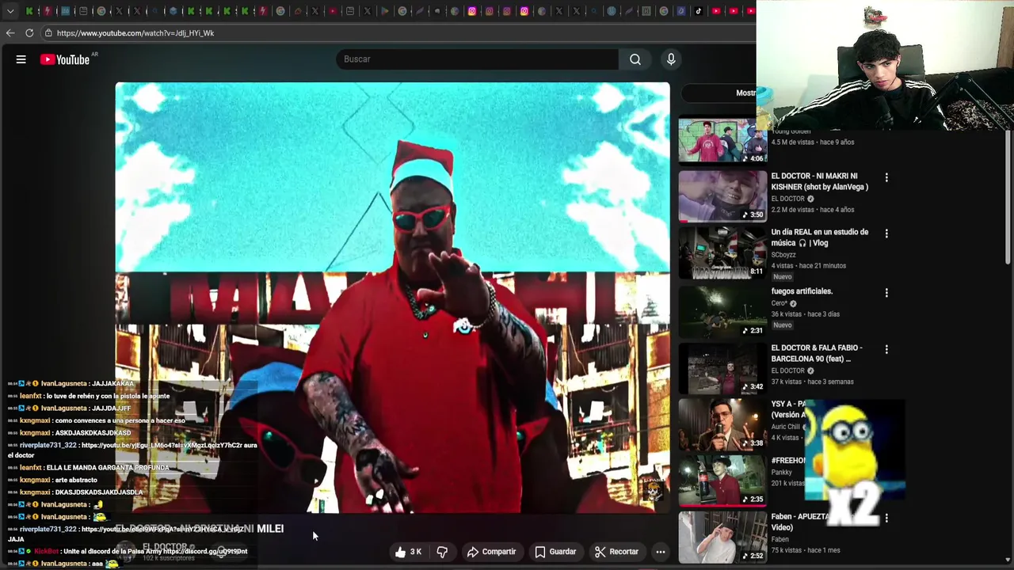Open options for 'Un día REAL' vlog video

pyautogui.click(x=886, y=234)
